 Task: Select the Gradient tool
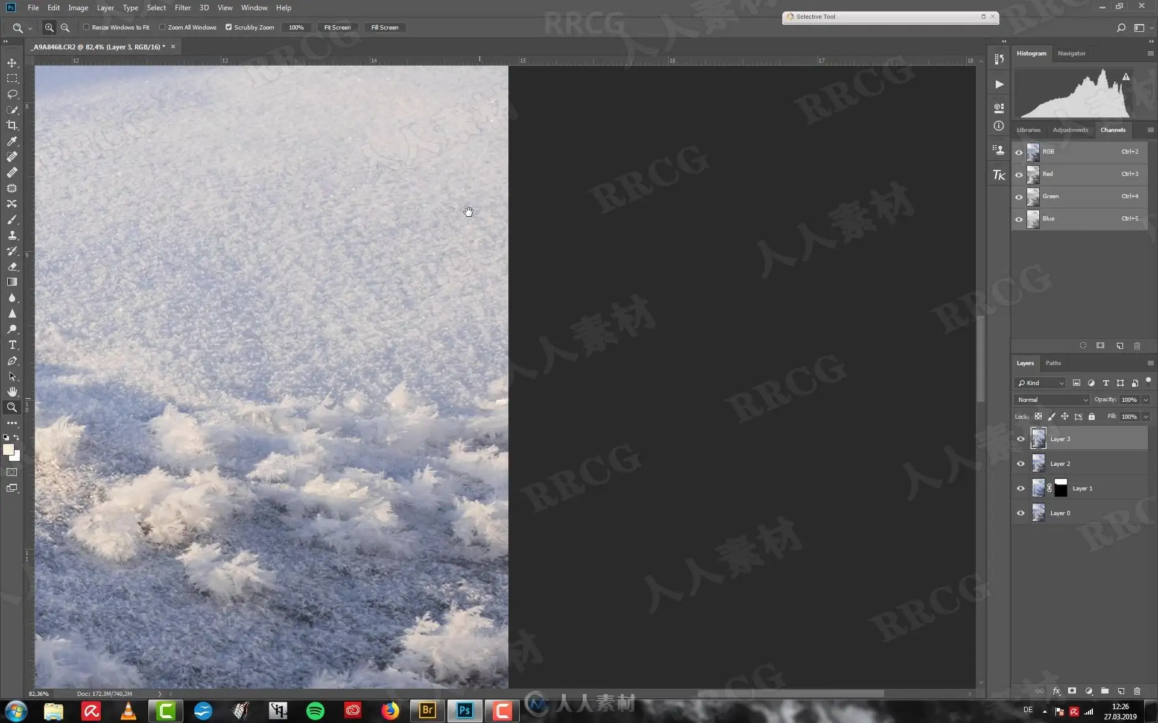12,282
